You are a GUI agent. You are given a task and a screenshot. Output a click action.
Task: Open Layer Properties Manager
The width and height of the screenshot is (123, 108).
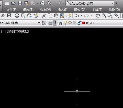point(59,23)
